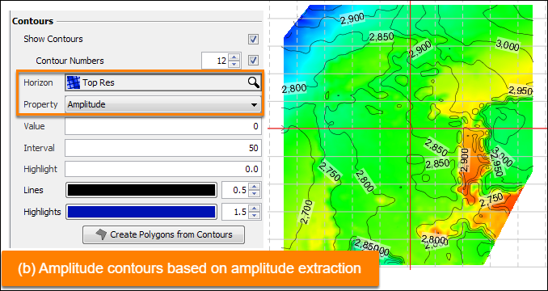The height and width of the screenshot is (291, 548).
Task: Open the blue Highlights color swatch
Action: 141,212
